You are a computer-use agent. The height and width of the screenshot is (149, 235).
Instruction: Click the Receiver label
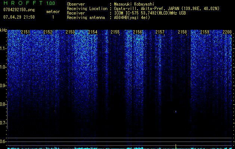point(76,13)
